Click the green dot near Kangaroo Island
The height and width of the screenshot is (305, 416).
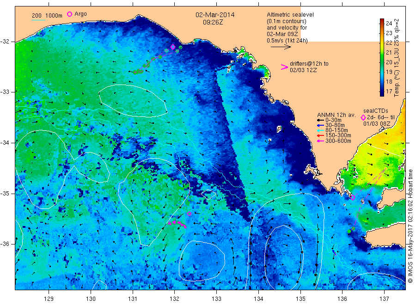click(x=349, y=231)
